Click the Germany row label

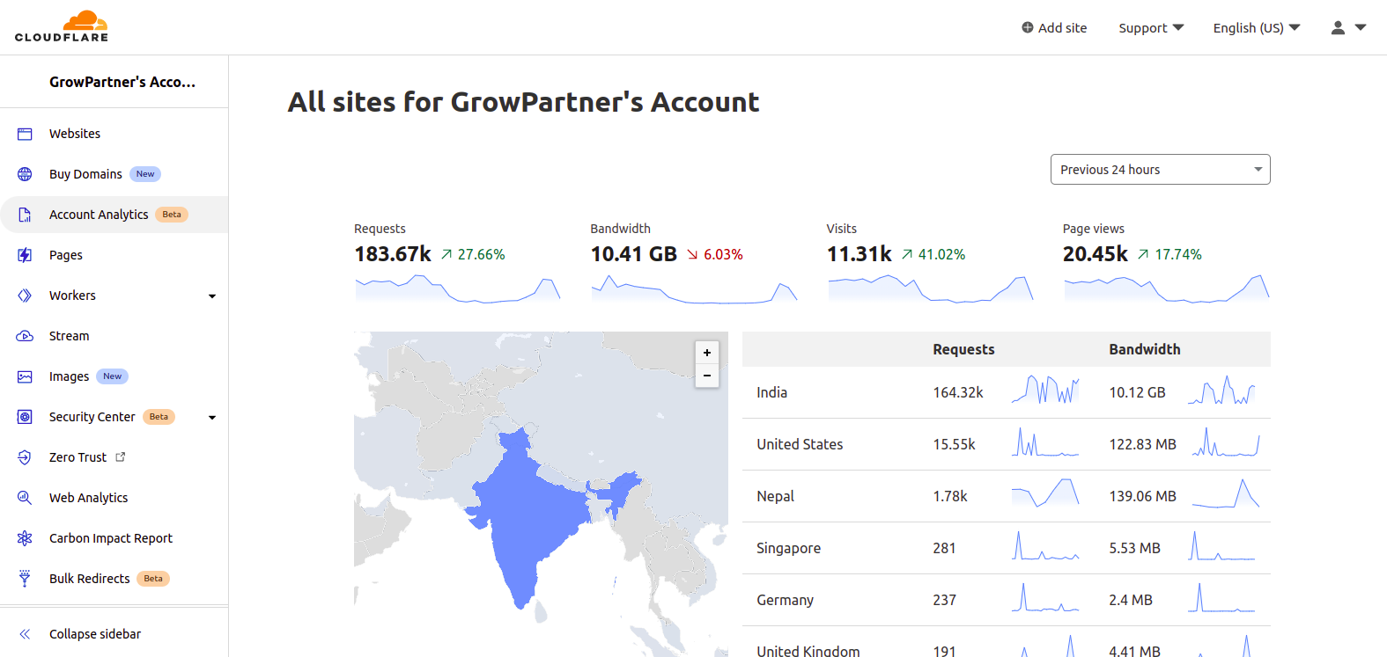785,600
